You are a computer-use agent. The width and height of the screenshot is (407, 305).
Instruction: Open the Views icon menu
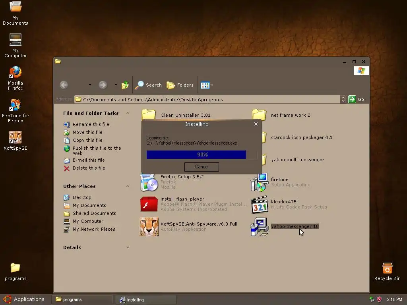[207, 85]
